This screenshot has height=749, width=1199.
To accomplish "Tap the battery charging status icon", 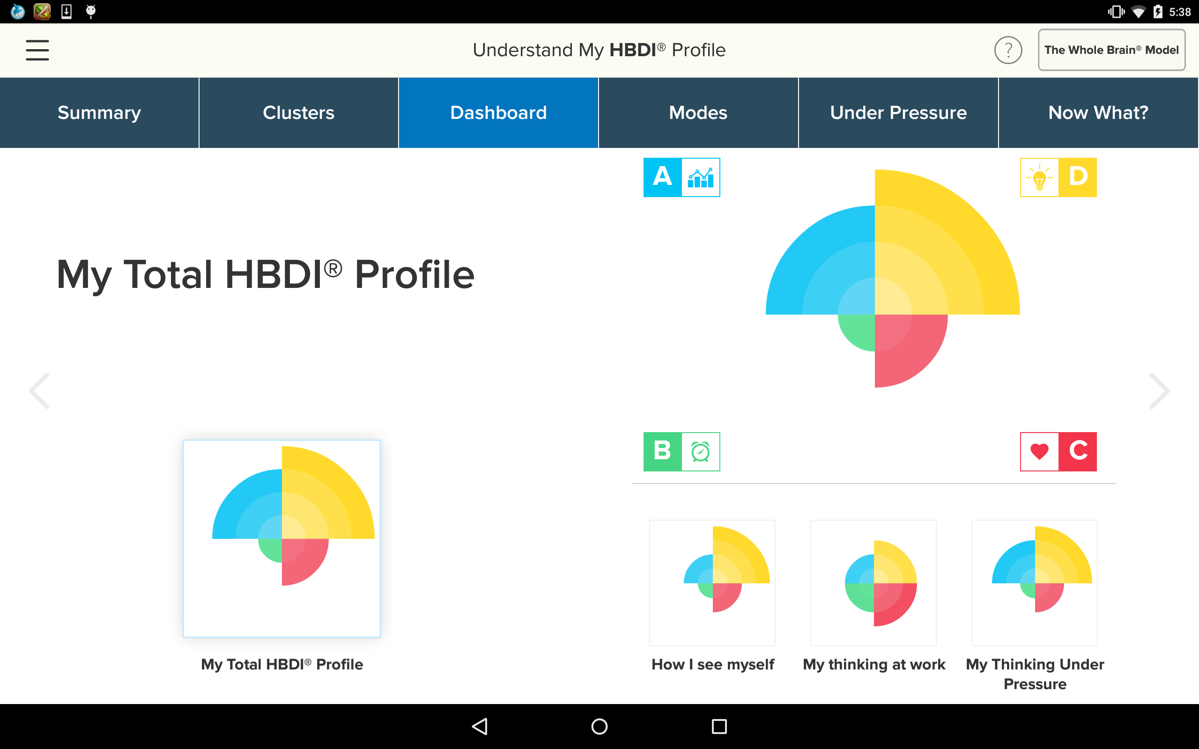I will point(1158,12).
